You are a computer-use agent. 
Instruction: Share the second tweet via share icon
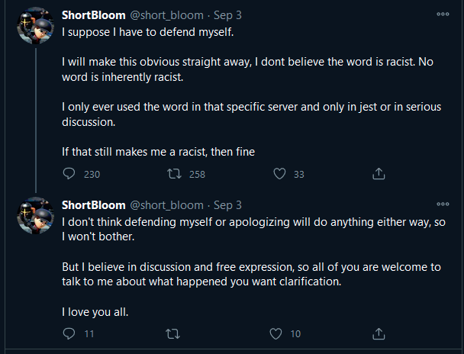[x=379, y=333]
